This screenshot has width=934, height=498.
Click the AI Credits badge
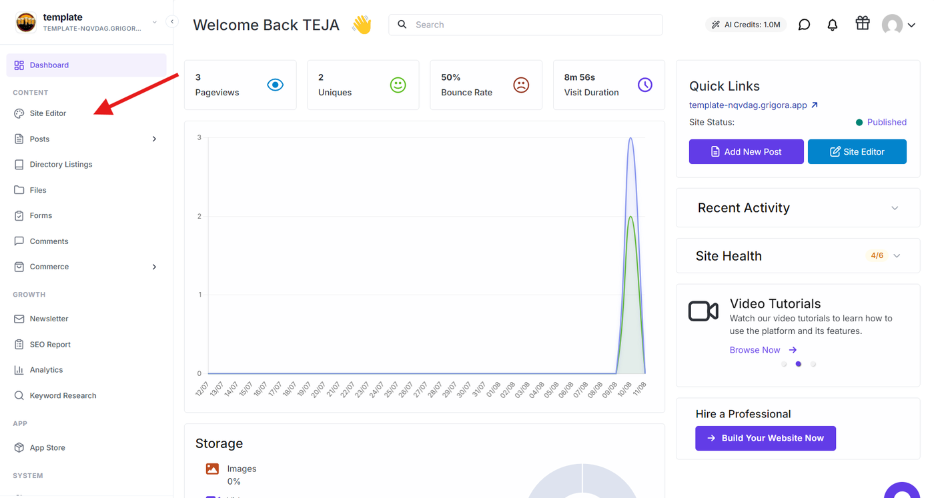[x=746, y=25]
